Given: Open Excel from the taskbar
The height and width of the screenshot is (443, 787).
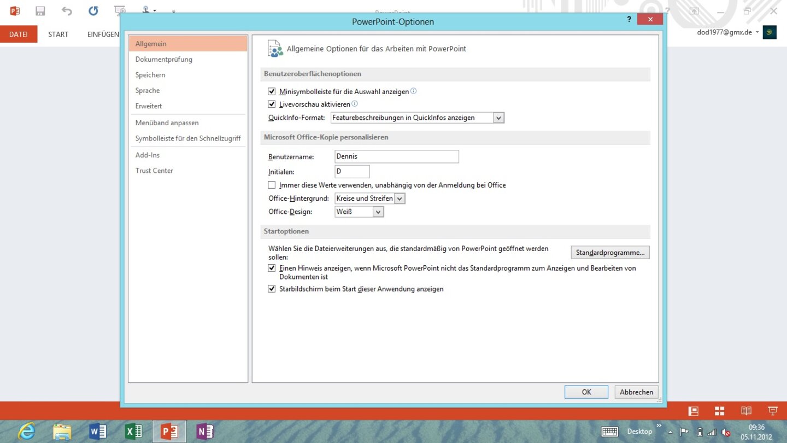Looking at the screenshot, I should pos(133,432).
